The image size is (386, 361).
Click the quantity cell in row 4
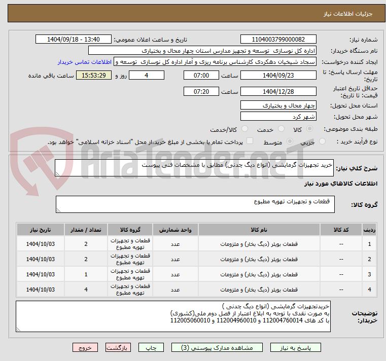(x=86, y=290)
